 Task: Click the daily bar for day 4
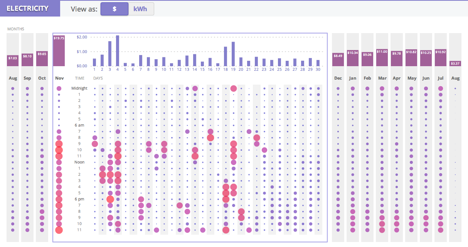pos(118,51)
